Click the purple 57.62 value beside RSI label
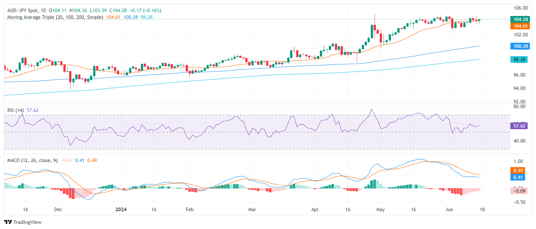This screenshot has height=229, width=536. point(32,110)
